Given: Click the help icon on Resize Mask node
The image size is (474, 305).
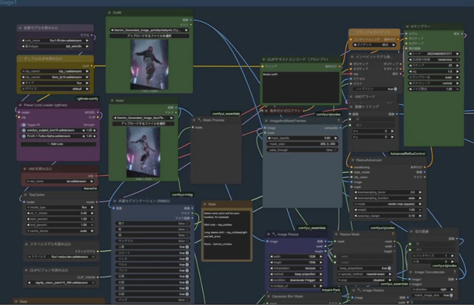Looking at the screenshot, I should point(393,234).
